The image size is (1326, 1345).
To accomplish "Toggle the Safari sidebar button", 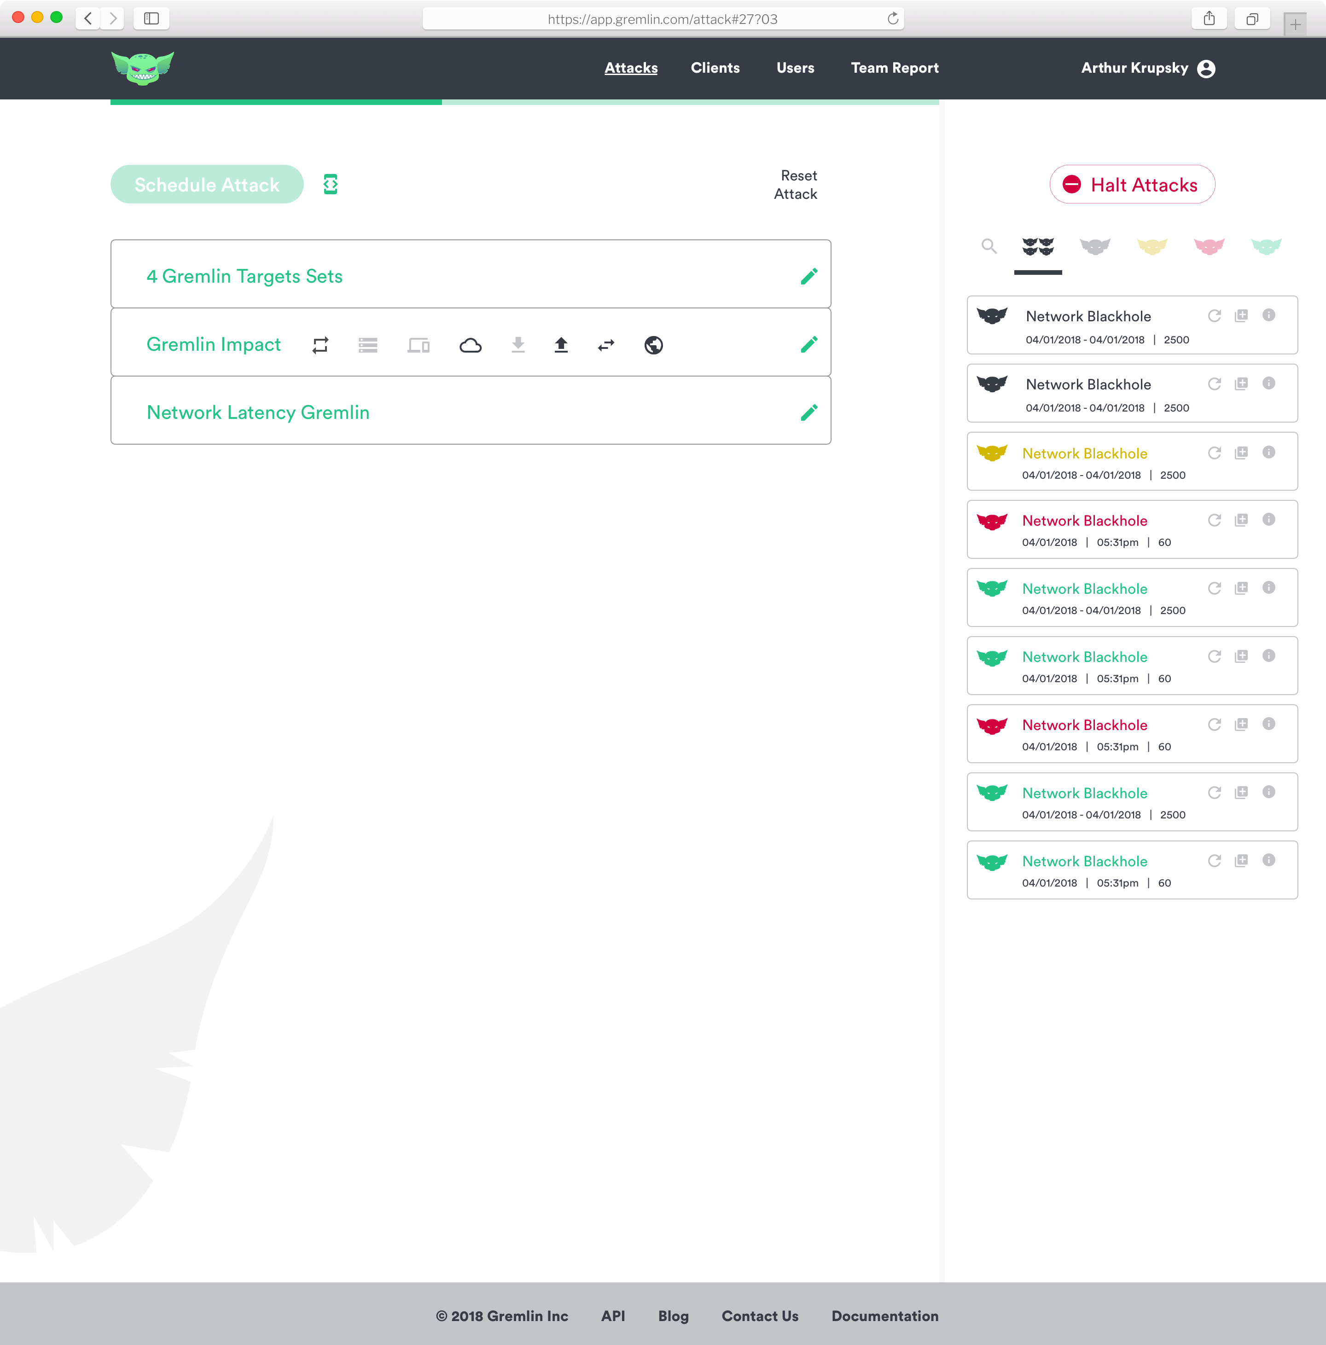I will click(x=151, y=18).
